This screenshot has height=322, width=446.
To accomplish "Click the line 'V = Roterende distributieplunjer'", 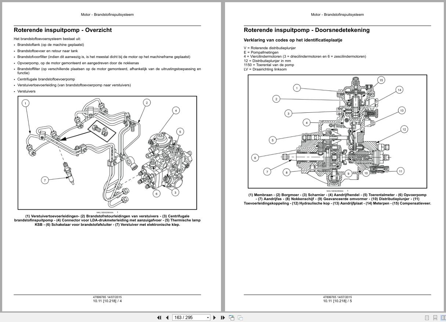I will (x=269, y=48).
